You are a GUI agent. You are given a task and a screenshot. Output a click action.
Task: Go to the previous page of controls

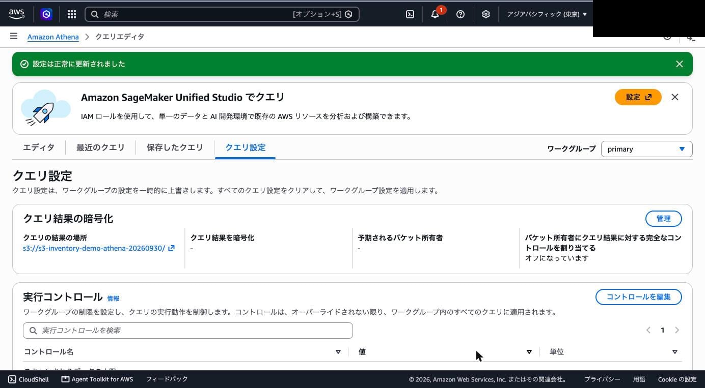[648, 330]
